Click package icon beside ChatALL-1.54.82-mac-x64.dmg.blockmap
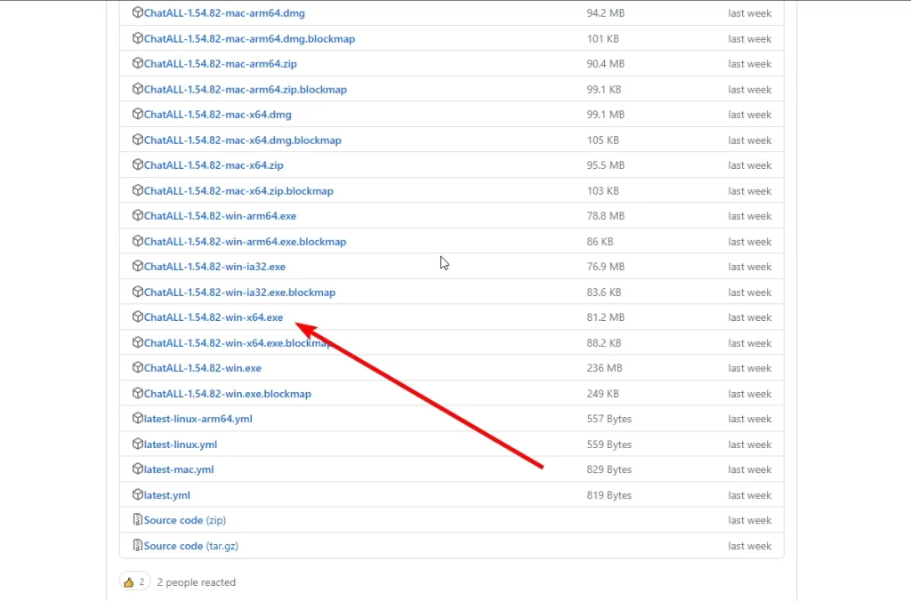 coord(138,140)
